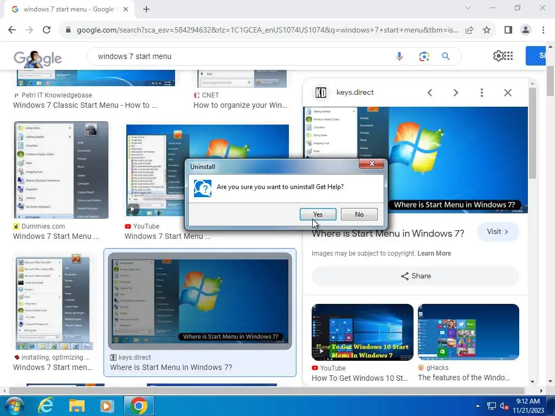Show hidden tray icons arrow
The width and height of the screenshot is (555, 416).
click(x=477, y=406)
